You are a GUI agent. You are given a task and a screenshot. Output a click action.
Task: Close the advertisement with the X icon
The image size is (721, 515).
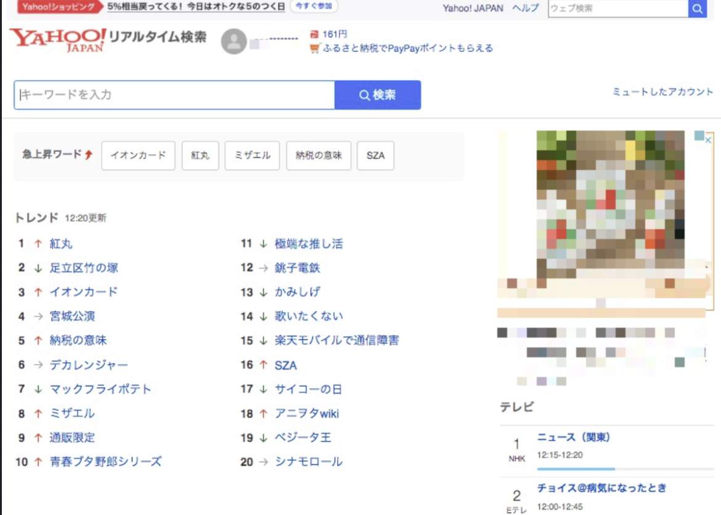click(x=708, y=140)
